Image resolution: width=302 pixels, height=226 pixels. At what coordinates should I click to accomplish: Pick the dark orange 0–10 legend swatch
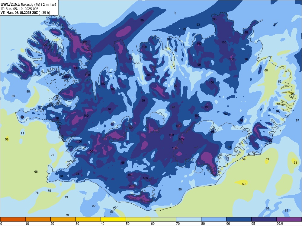click(x=13, y=219)
